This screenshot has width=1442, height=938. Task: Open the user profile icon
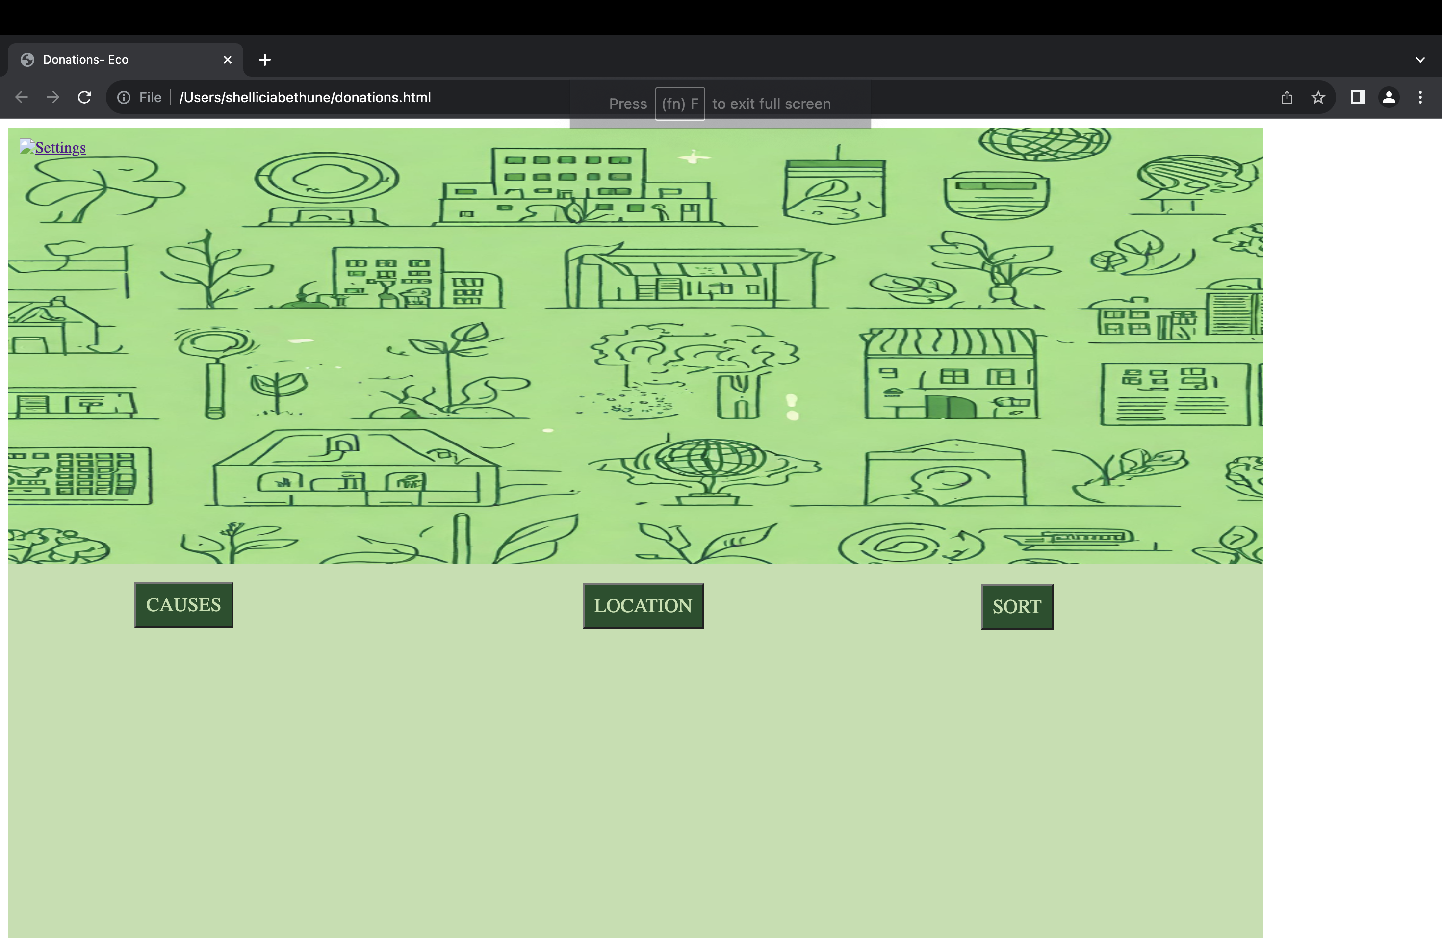click(1389, 98)
